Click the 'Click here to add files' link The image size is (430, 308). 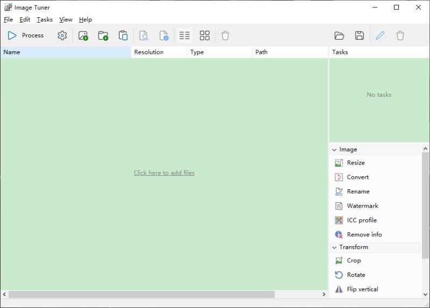point(164,173)
